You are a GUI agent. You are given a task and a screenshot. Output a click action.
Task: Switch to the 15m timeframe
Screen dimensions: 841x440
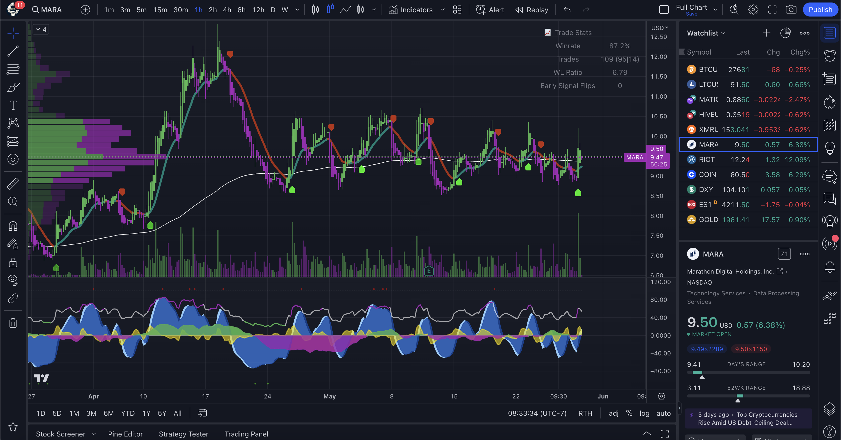click(160, 10)
